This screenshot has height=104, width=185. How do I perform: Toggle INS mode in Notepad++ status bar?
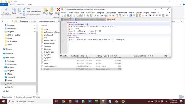pyautogui.click(x=166, y=56)
